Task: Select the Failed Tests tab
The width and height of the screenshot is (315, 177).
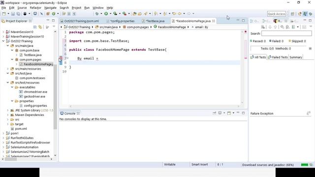Action: click(x=278, y=57)
